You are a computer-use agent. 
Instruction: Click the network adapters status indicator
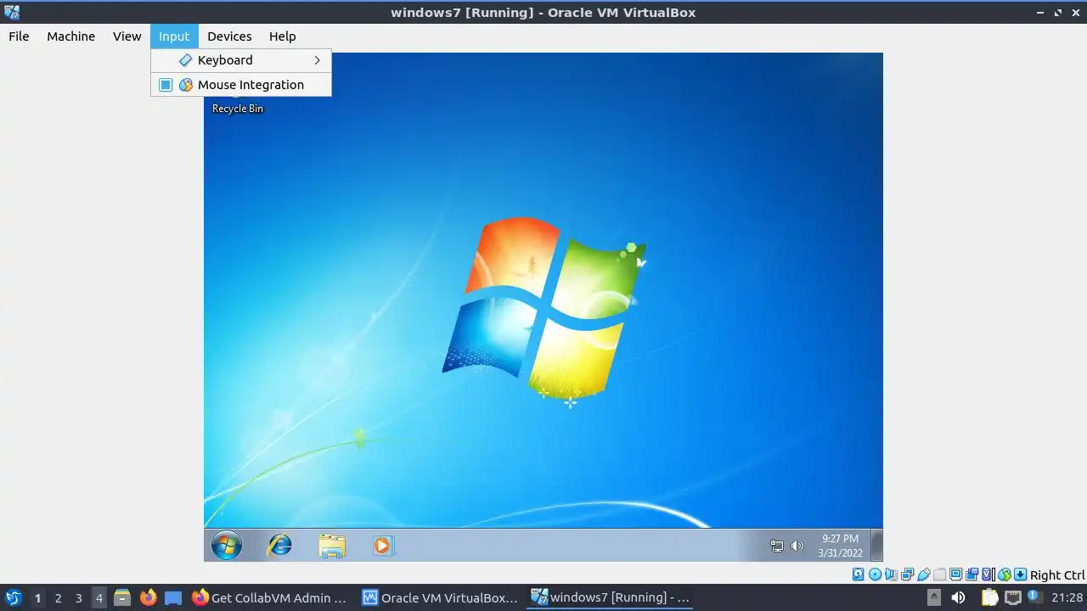[x=907, y=575]
